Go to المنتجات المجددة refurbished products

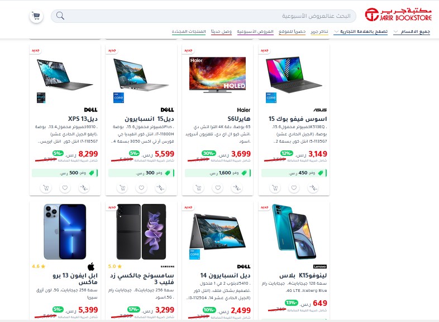189,32
